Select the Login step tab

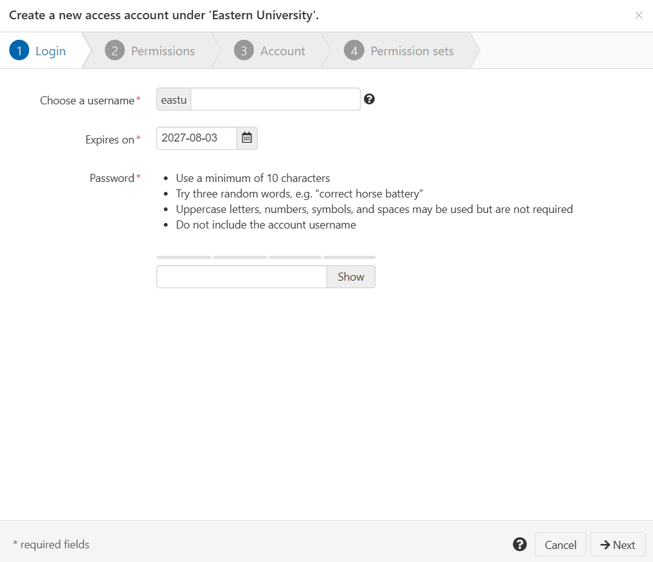pyautogui.click(x=41, y=51)
